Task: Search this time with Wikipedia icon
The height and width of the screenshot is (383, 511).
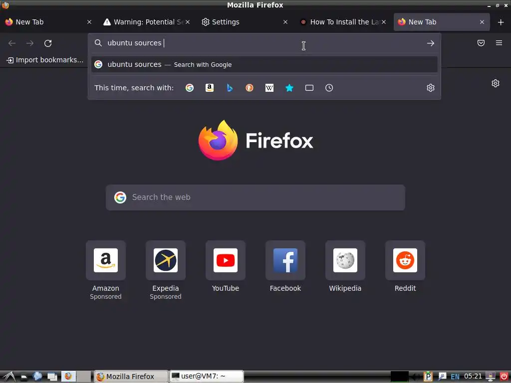Action: (269, 88)
